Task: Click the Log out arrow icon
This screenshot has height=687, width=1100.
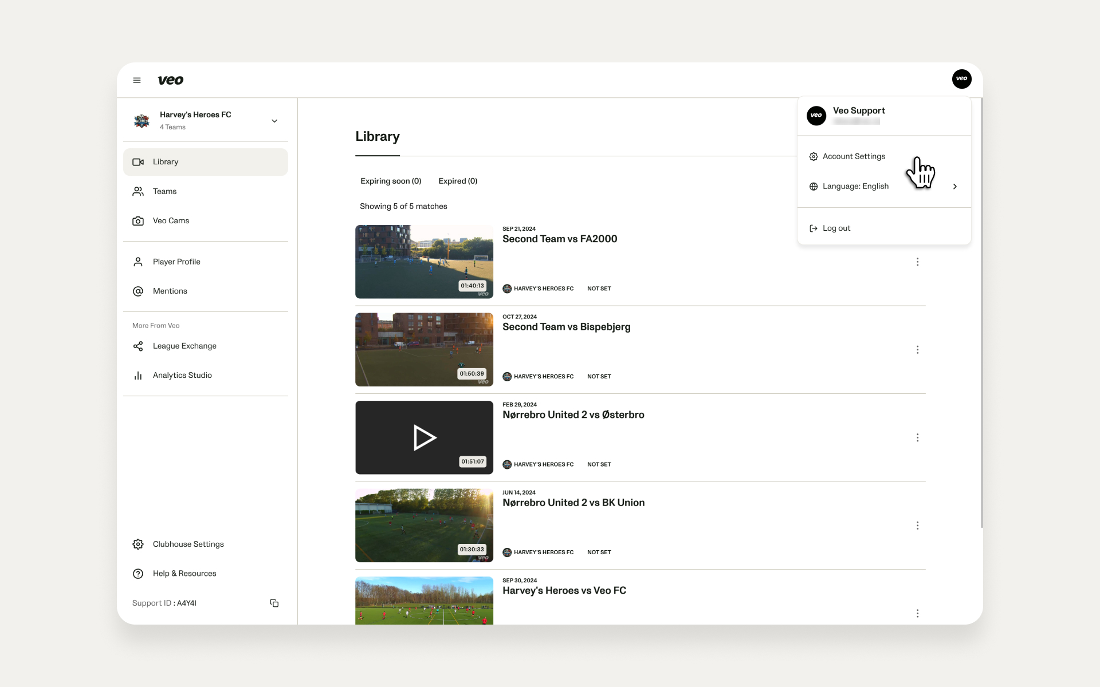Action: (813, 228)
